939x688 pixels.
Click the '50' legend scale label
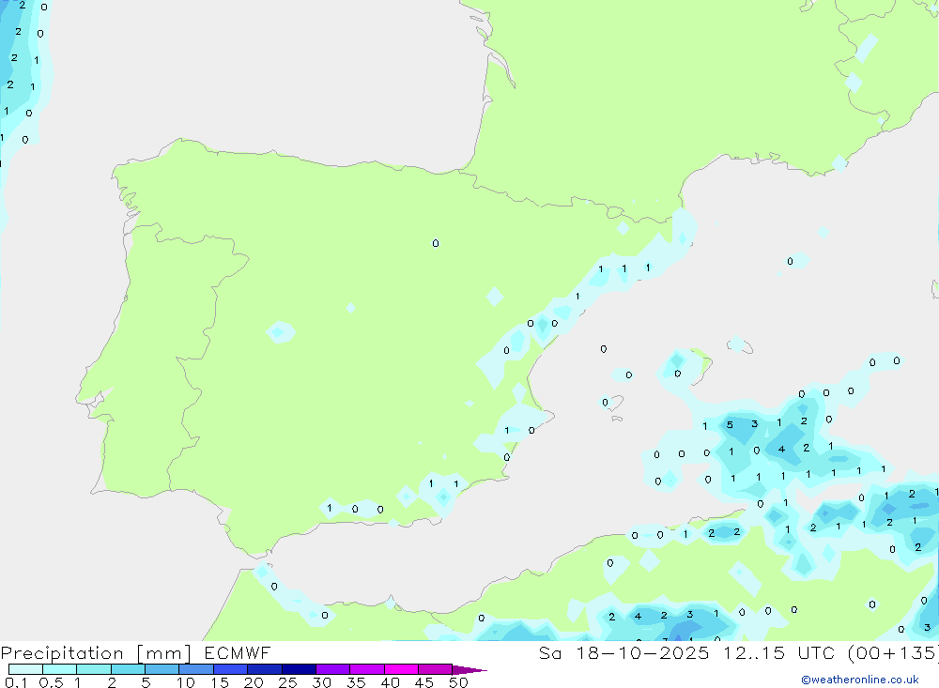[x=458, y=682]
